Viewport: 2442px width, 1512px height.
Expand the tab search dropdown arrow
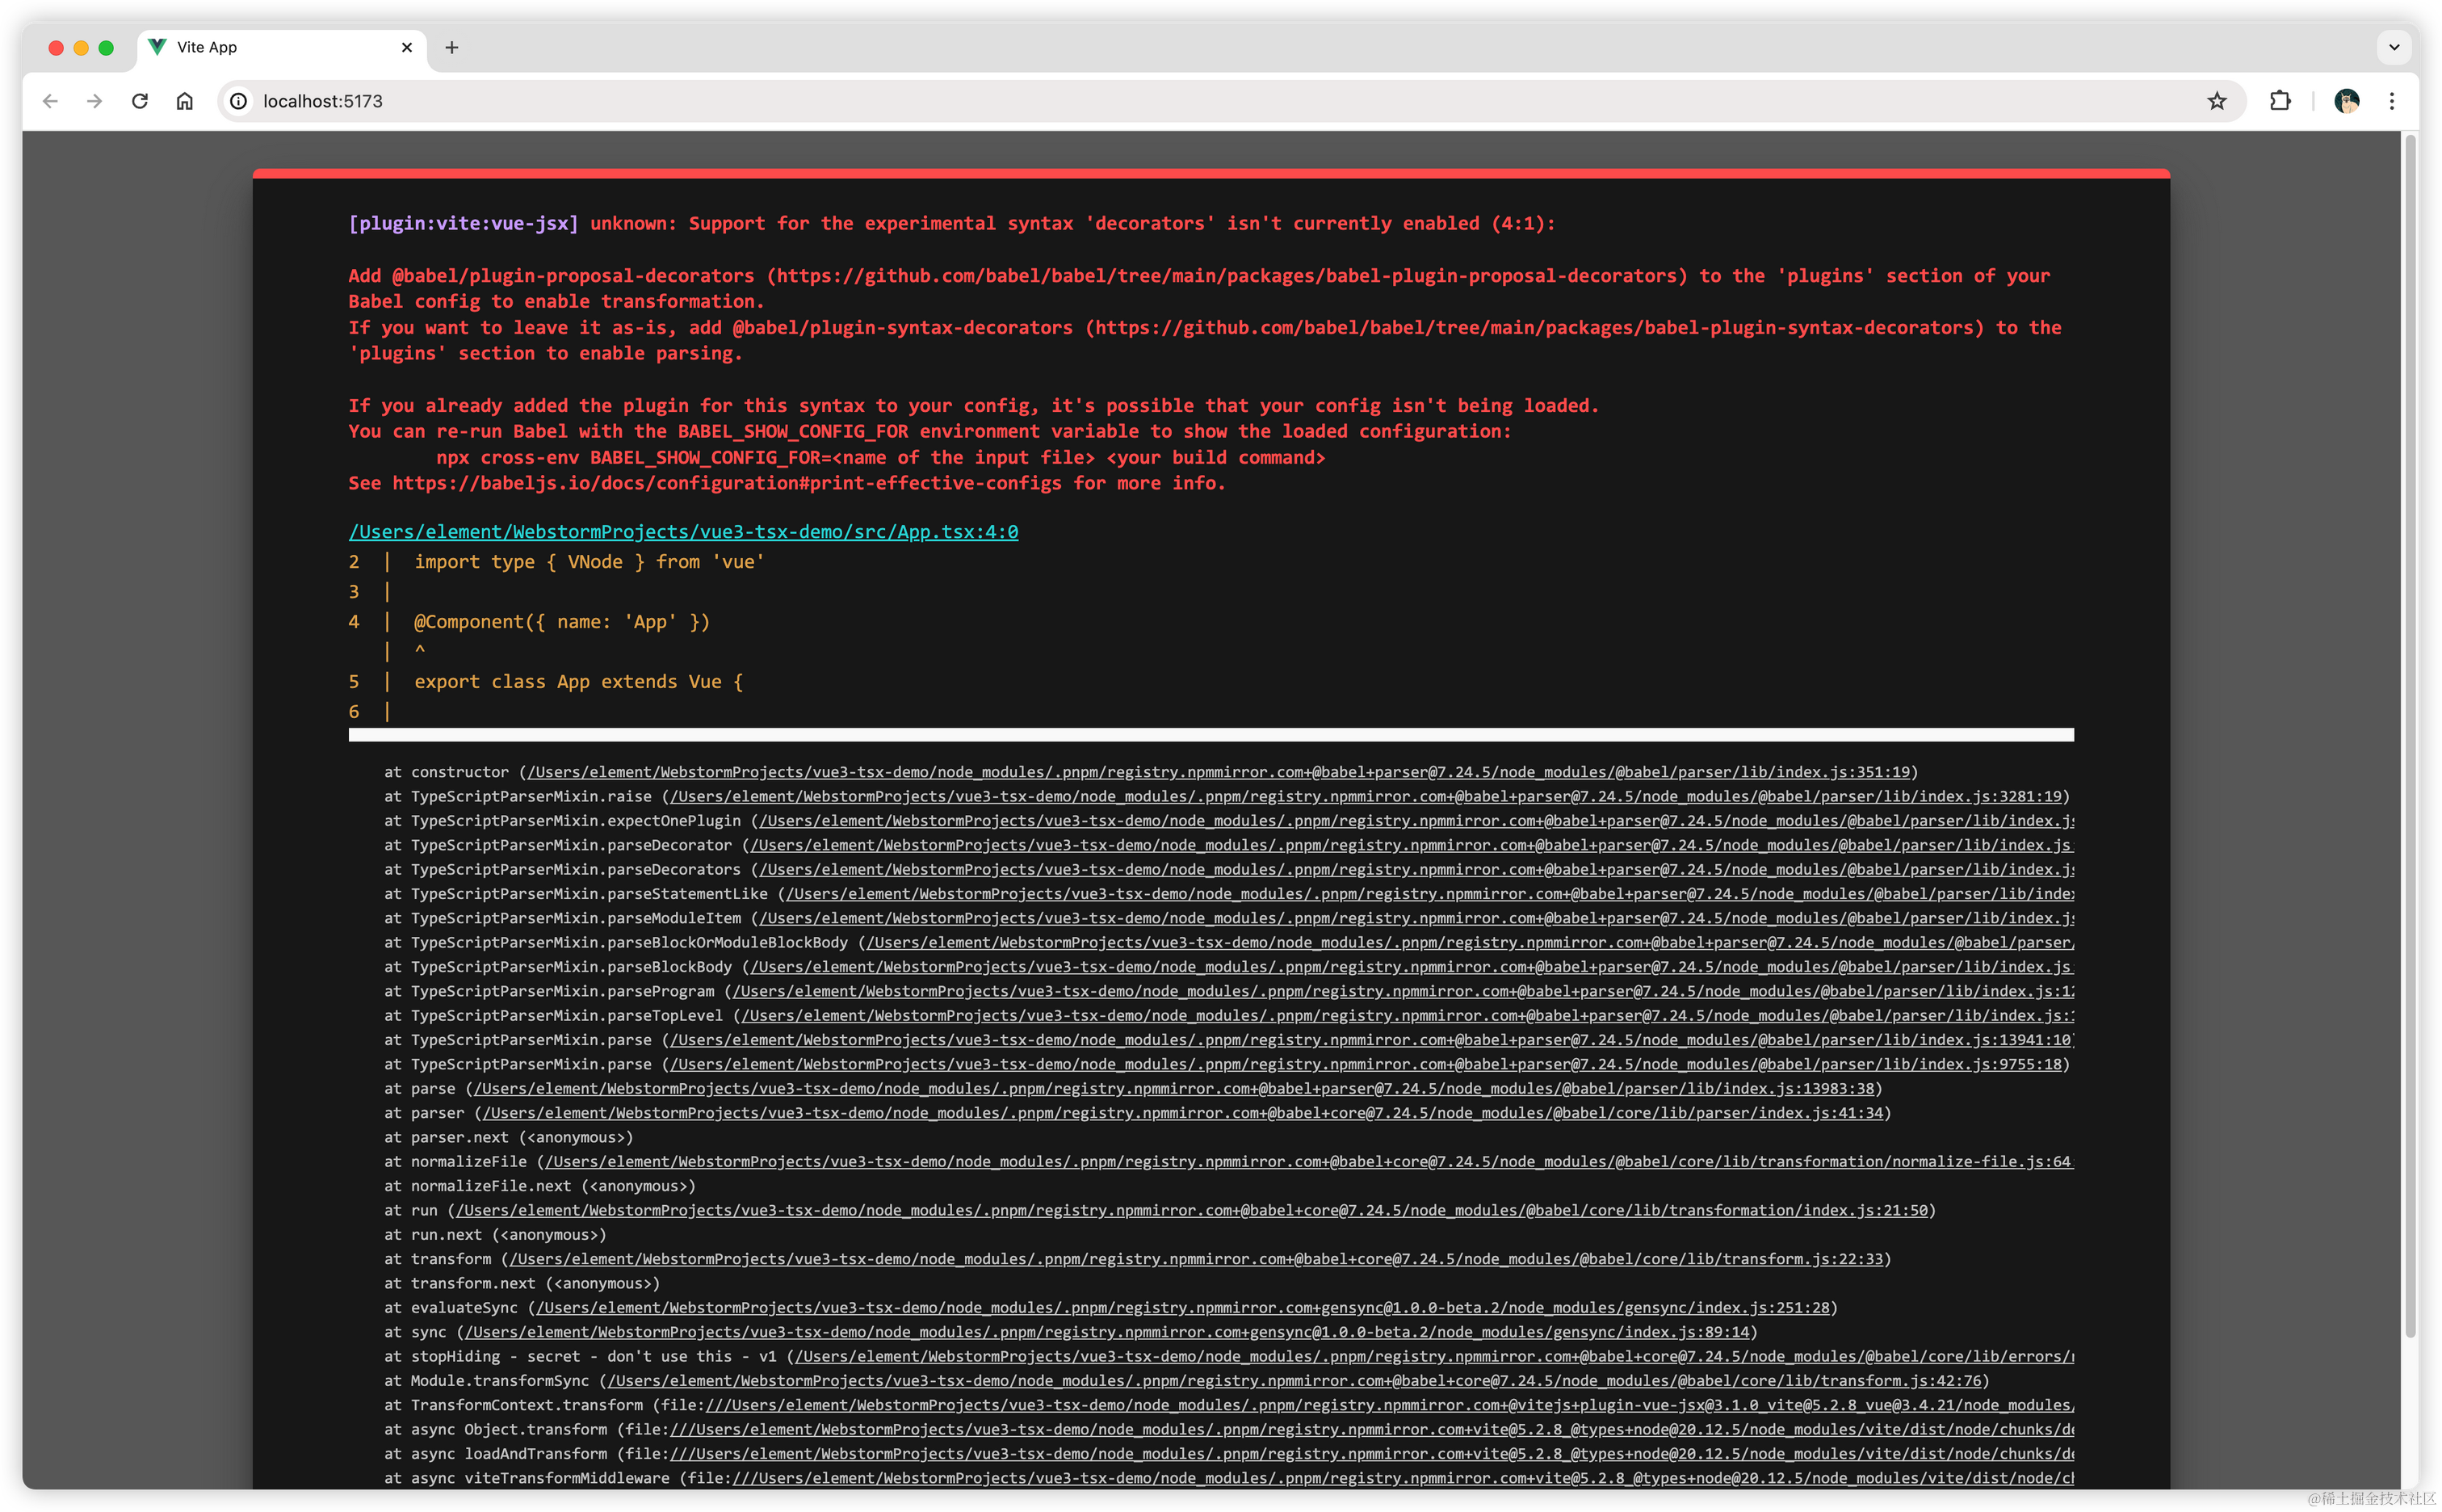point(2393,47)
